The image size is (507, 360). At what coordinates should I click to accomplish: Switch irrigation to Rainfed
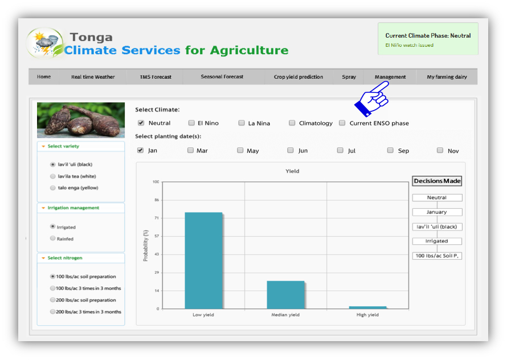(x=52, y=238)
